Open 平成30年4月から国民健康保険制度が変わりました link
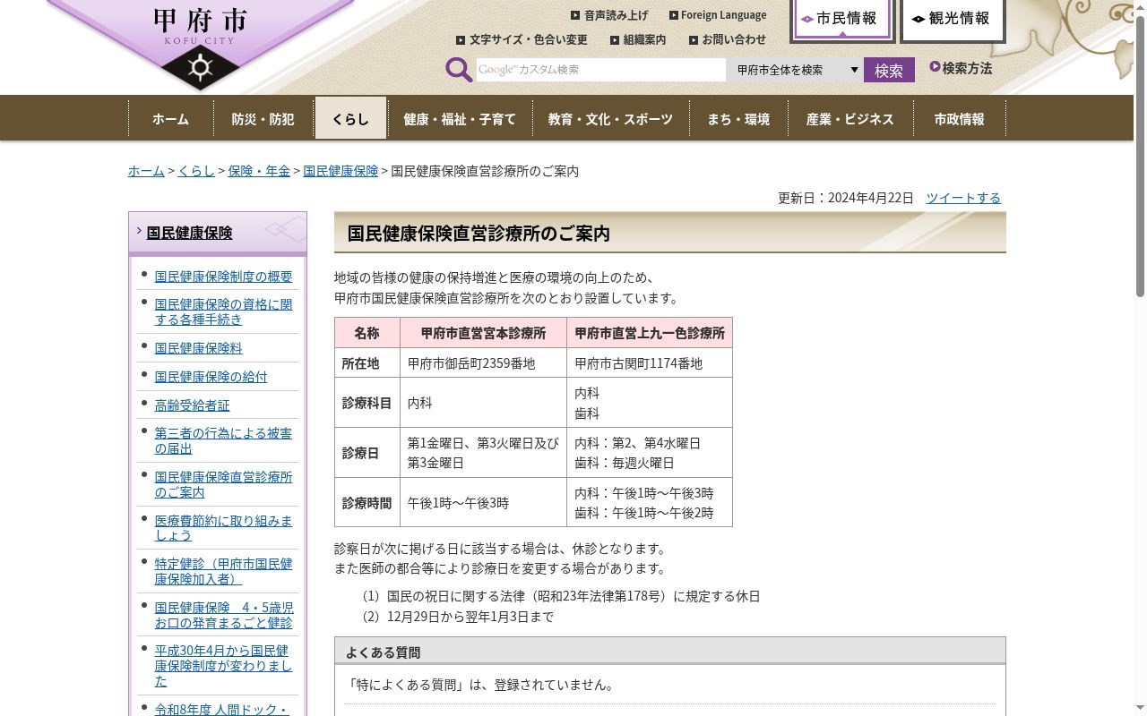1147x716 pixels. (223, 666)
